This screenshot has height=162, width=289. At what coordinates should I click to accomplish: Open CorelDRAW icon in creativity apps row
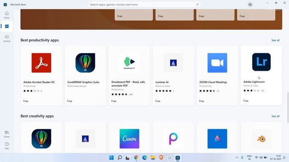tap(41, 139)
